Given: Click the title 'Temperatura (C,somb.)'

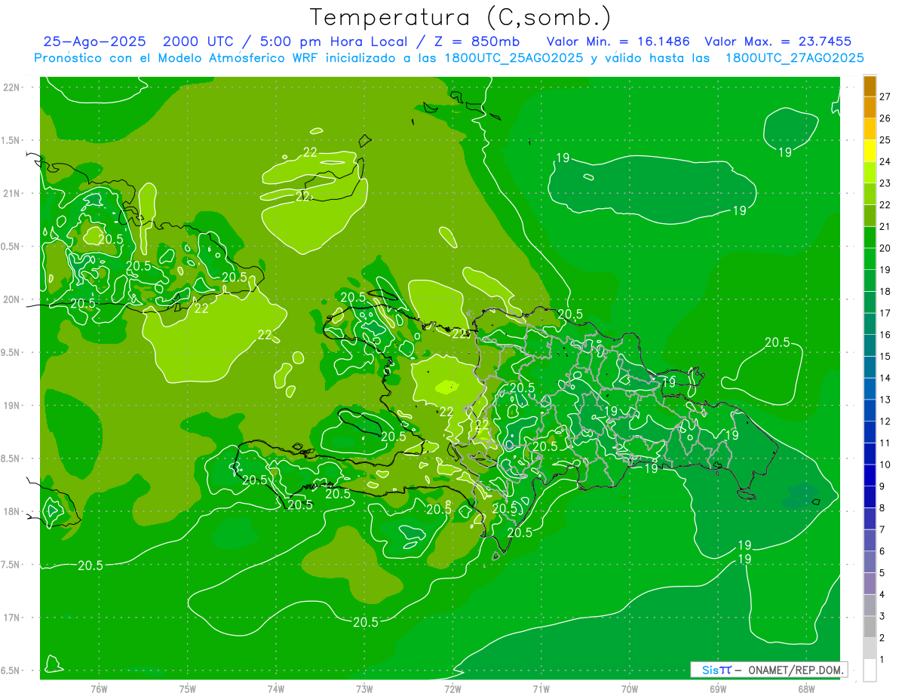Looking at the screenshot, I should pos(461,17).
